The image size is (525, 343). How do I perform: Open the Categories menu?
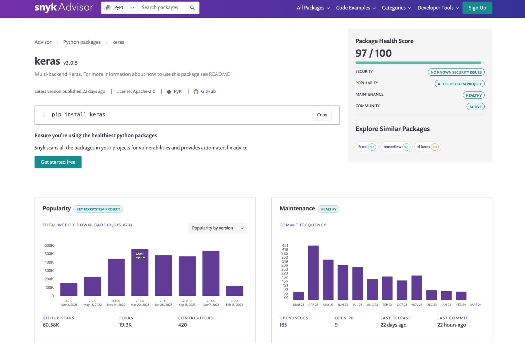396,8
